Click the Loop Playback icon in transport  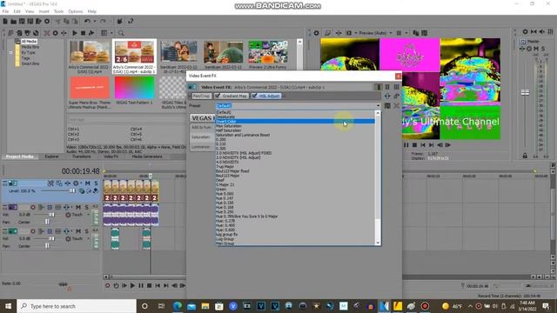point(116,286)
